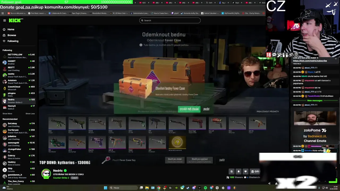The height and width of the screenshot is (191, 340).
Task: Click the share icon below chat
Action: coord(269,183)
